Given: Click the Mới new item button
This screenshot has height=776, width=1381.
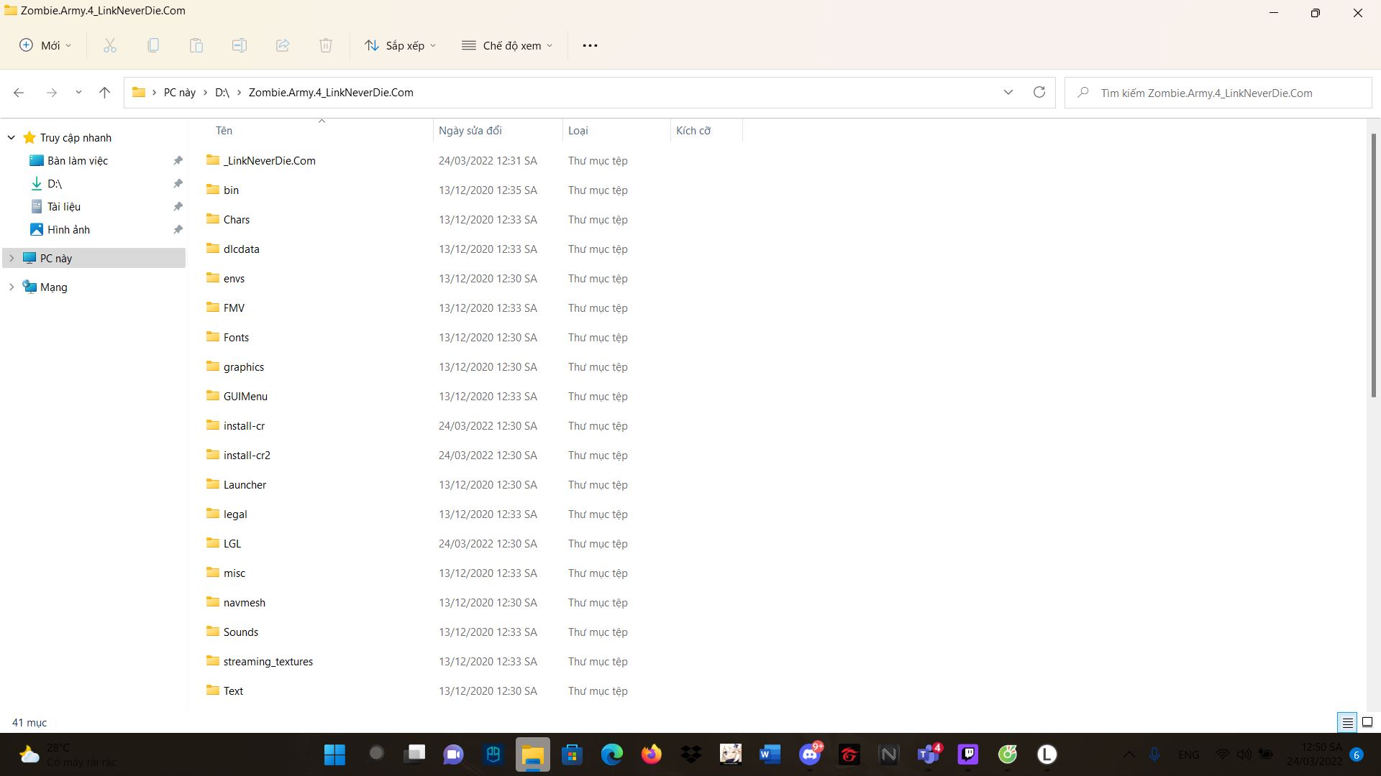Looking at the screenshot, I should pos(45,45).
